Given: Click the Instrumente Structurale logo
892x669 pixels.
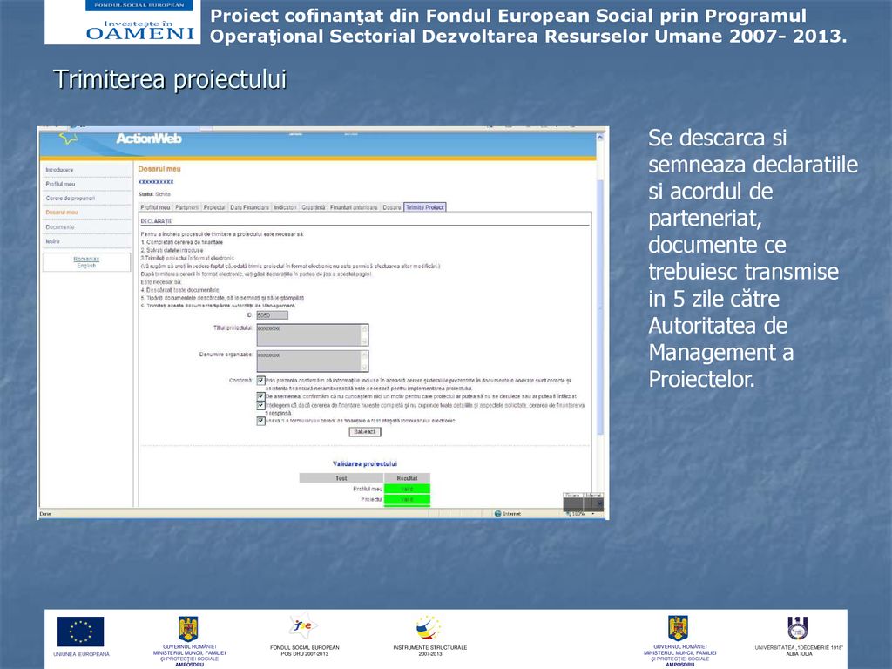Looking at the screenshot, I should click(x=429, y=629).
